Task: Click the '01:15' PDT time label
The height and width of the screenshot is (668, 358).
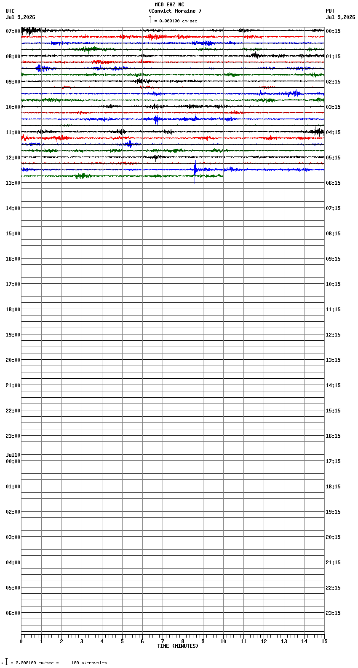Action: tap(333, 57)
